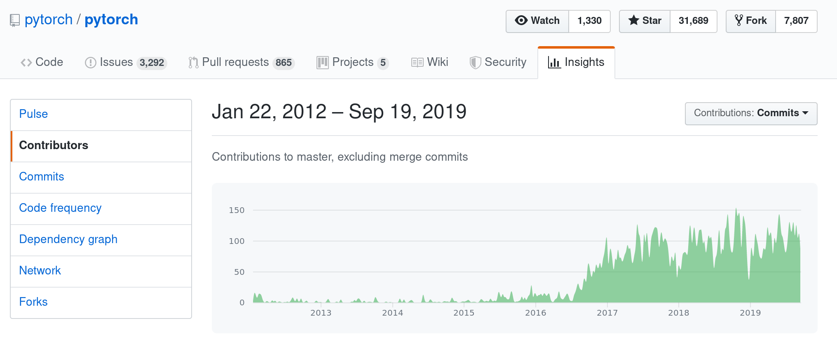
Task: Click the date range heading
Action: (x=339, y=112)
